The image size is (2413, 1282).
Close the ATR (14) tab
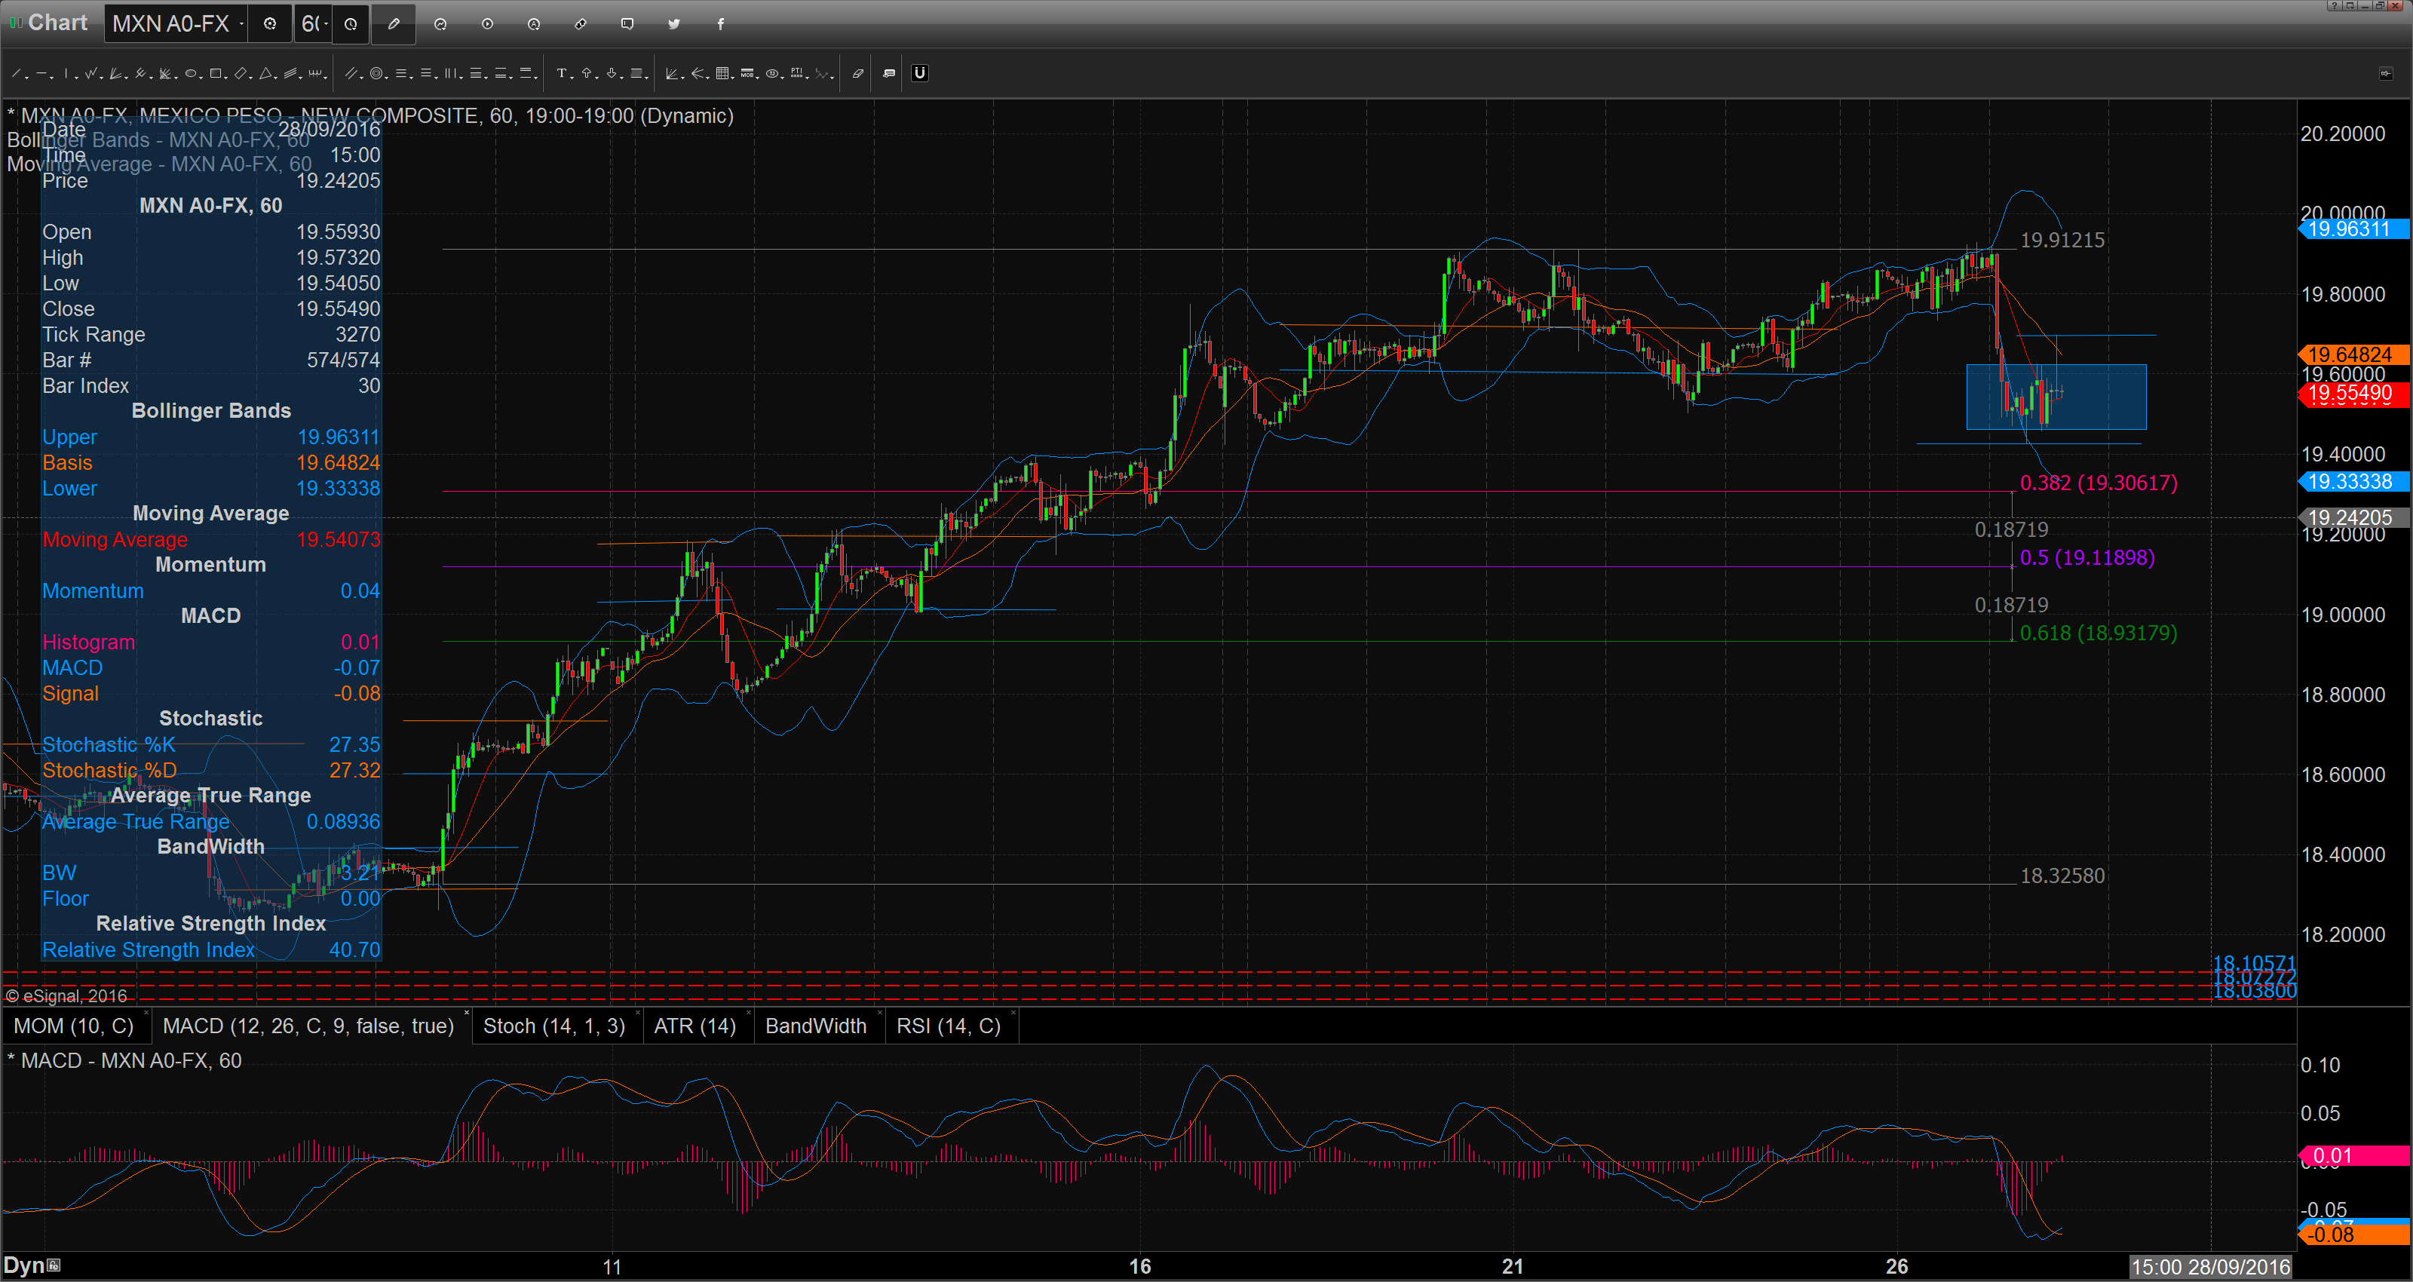pos(747,1013)
